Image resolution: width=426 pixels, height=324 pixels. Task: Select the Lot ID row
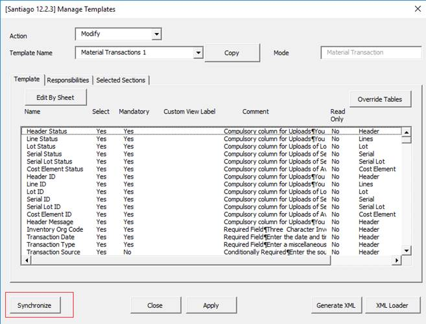[211, 192]
